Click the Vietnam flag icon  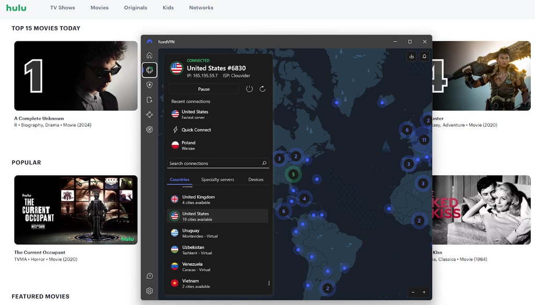click(175, 283)
